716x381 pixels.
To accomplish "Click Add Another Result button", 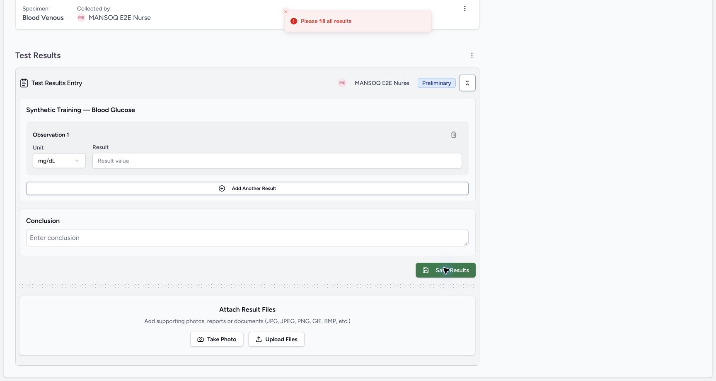I will pos(247,189).
